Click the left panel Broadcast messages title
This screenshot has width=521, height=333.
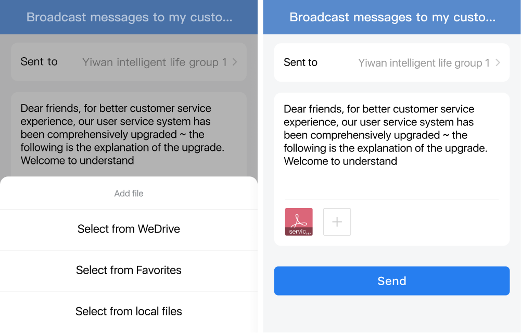pyautogui.click(x=129, y=17)
